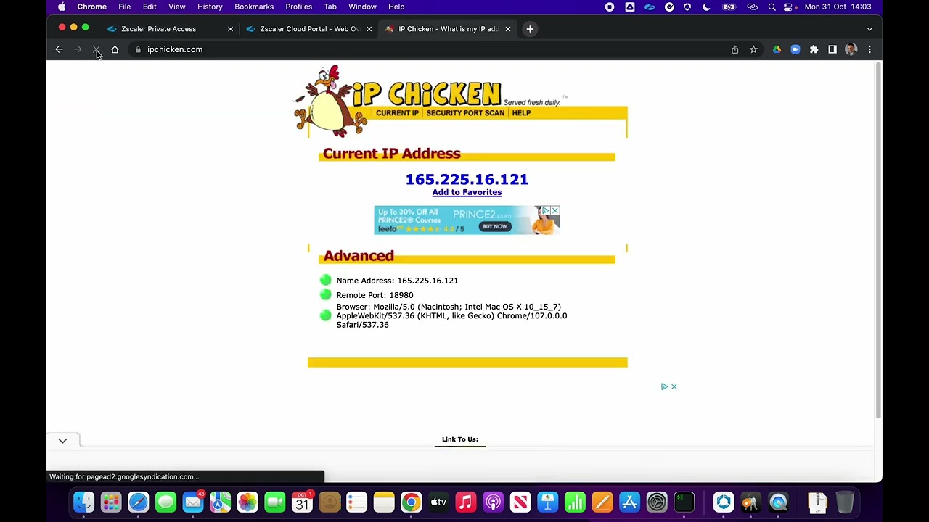
Task: Open the Extensions puzzle menu
Action: pos(814,49)
